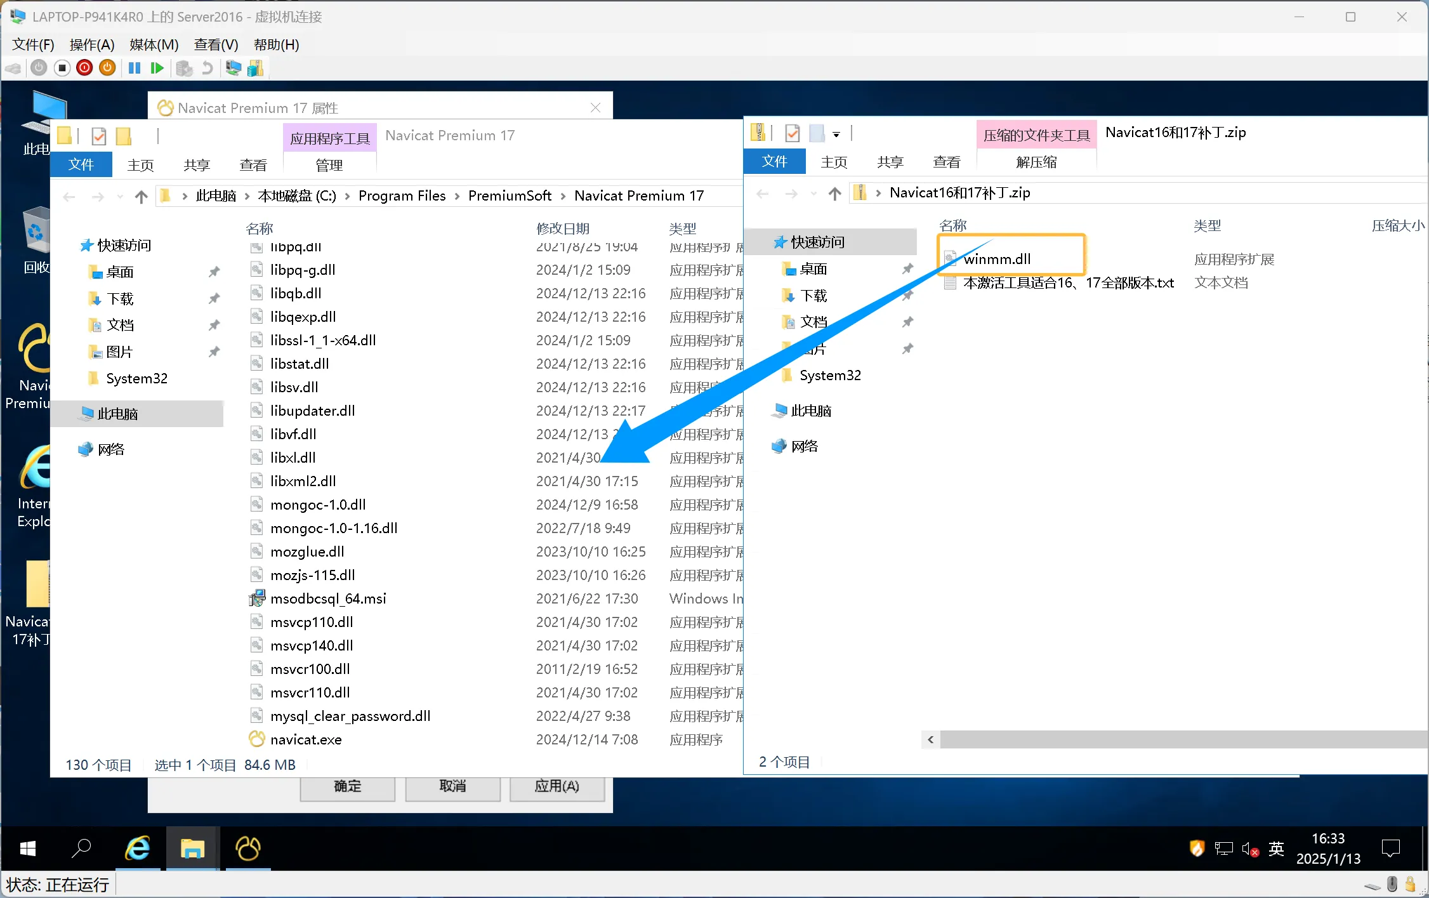
Task: Expand the chevron after 此电脑 in breadcrumb
Action: pos(247,197)
